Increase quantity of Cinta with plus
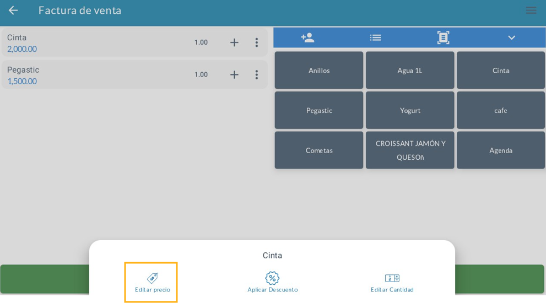 [234, 42]
